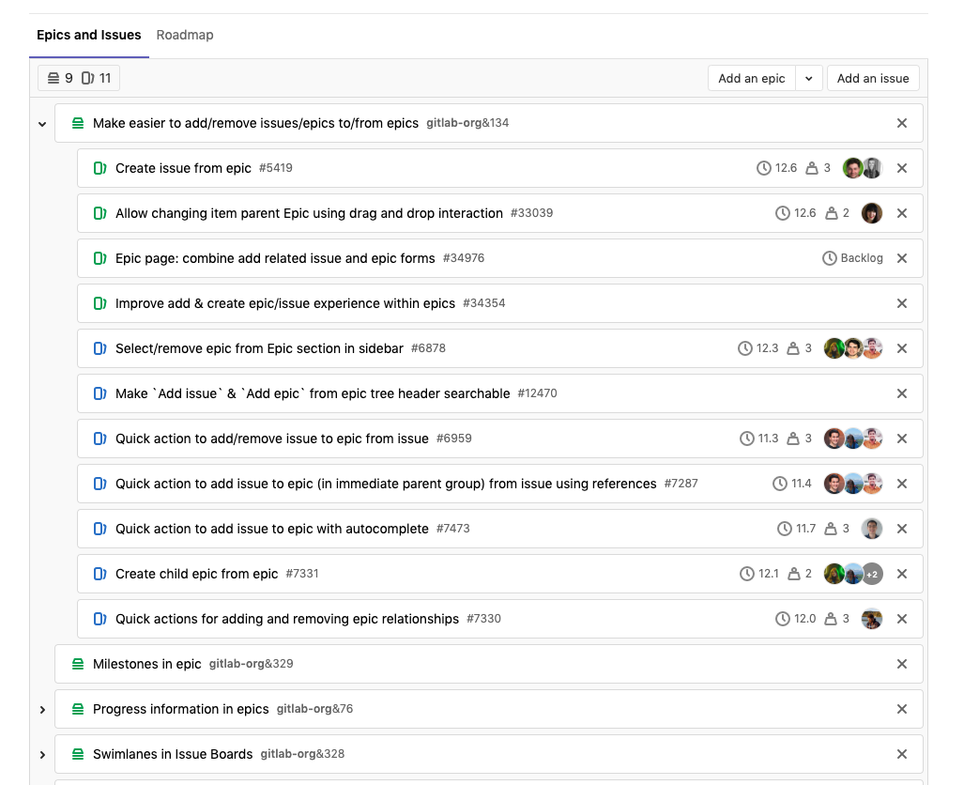Switch to the Roadmap tab
Screen dimensions: 979x785
pos(185,35)
